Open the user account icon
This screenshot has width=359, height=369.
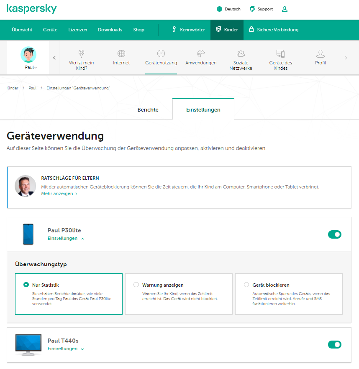click(285, 9)
